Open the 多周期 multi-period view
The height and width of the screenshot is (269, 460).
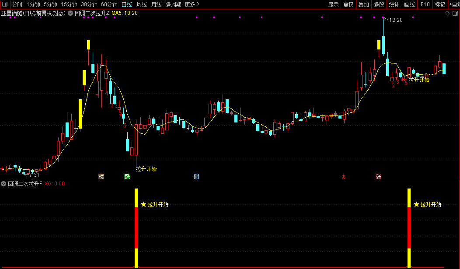coord(173,4)
